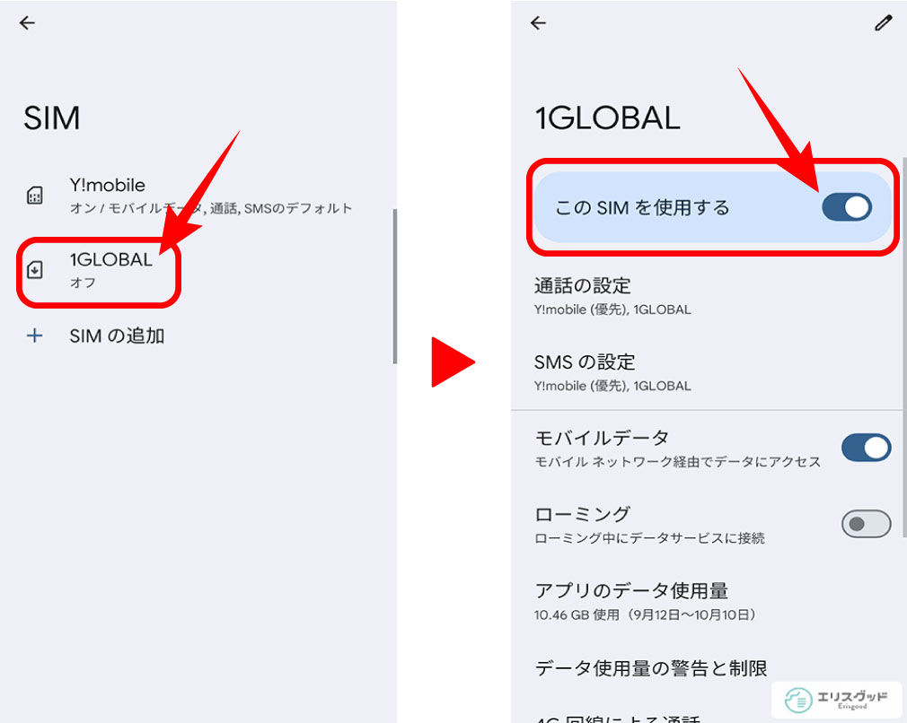Open 通話の設定 call settings
Viewport: 907px width, 723px height.
(706, 296)
